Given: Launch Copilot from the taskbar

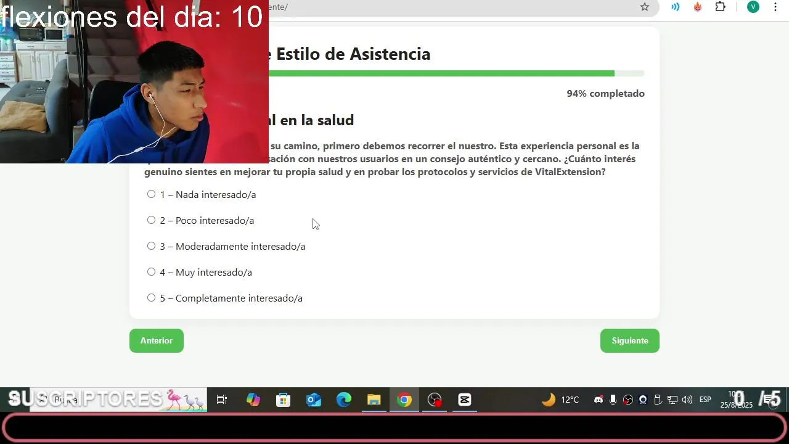Looking at the screenshot, I should tap(253, 400).
